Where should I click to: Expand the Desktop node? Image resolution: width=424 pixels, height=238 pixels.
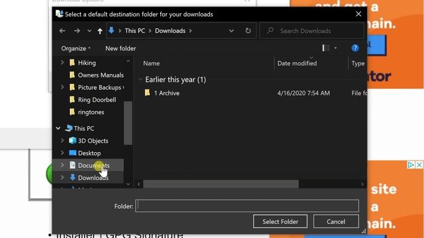click(62, 153)
